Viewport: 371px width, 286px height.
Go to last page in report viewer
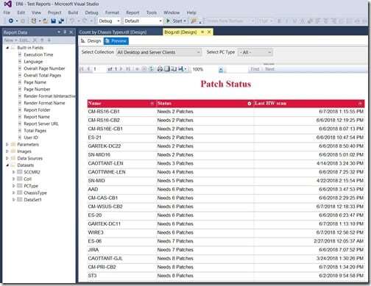(128, 69)
